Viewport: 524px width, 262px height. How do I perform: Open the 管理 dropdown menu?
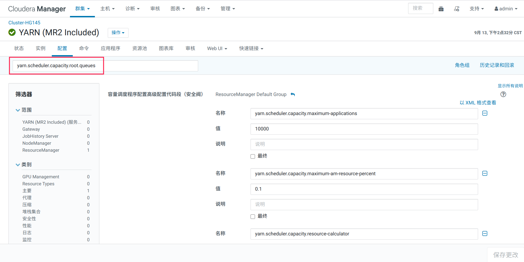pyautogui.click(x=228, y=9)
